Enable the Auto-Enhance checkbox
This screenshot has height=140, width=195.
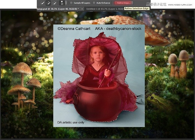[x=94, y=3]
